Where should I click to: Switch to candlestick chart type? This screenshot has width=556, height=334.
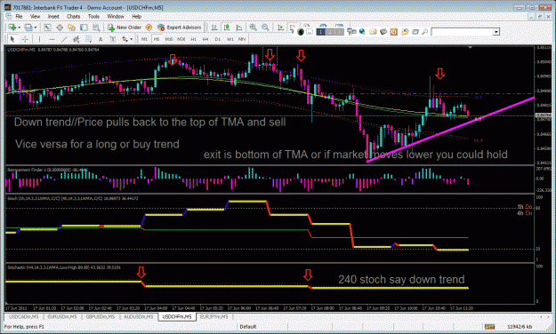pyautogui.click(x=227, y=28)
